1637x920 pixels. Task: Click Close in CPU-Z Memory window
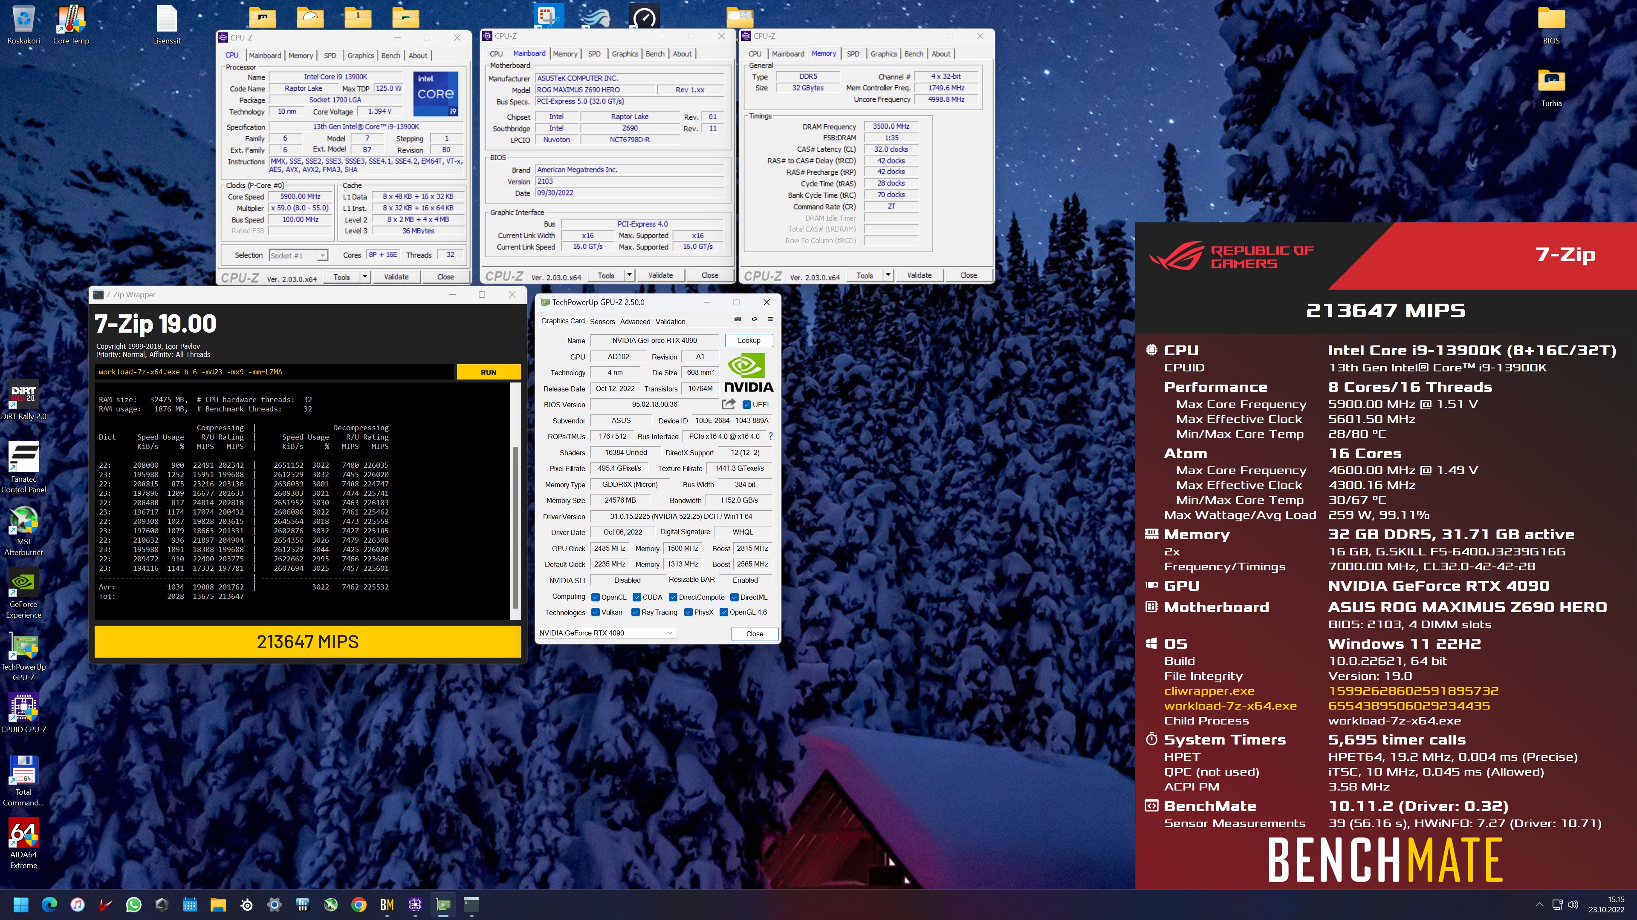point(969,276)
